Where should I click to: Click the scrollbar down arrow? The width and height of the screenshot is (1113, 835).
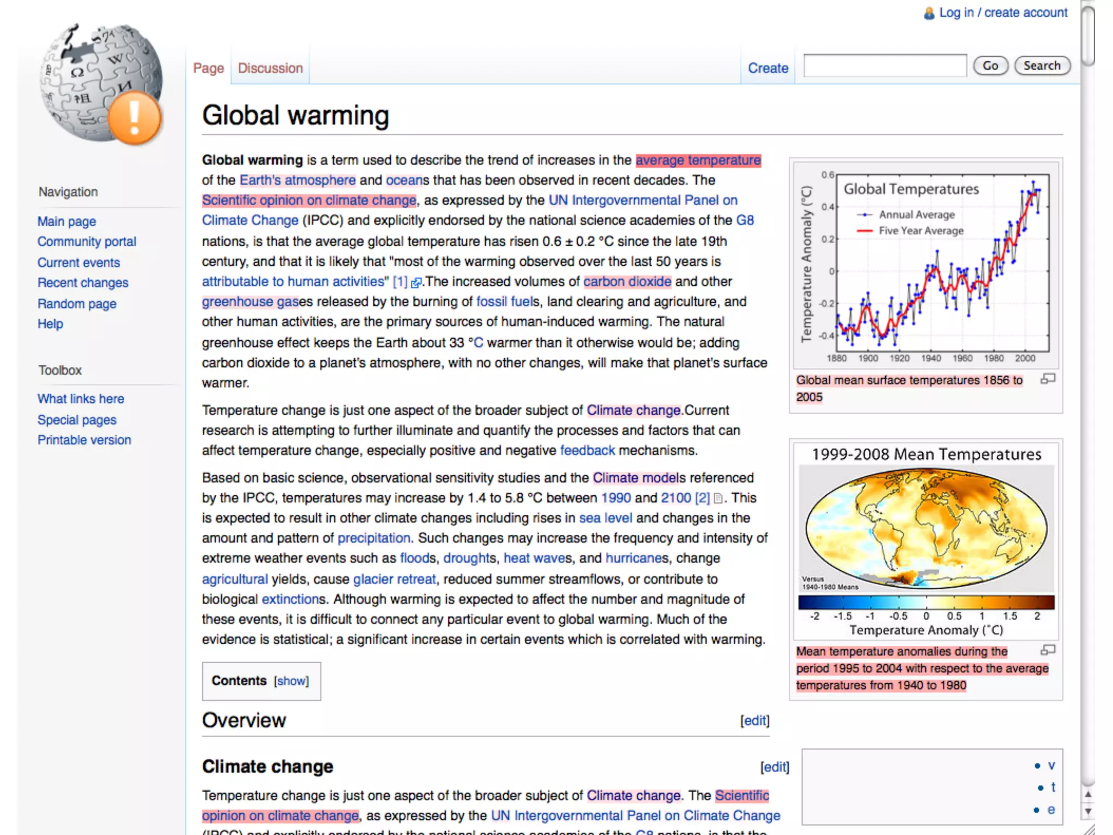point(1087,811)
